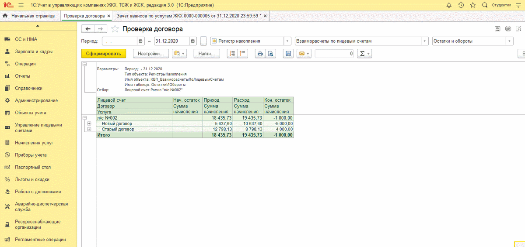This screenshot has width=525, height=247.
Task: Open the Студентик user menu
Action: click(501, 5)
